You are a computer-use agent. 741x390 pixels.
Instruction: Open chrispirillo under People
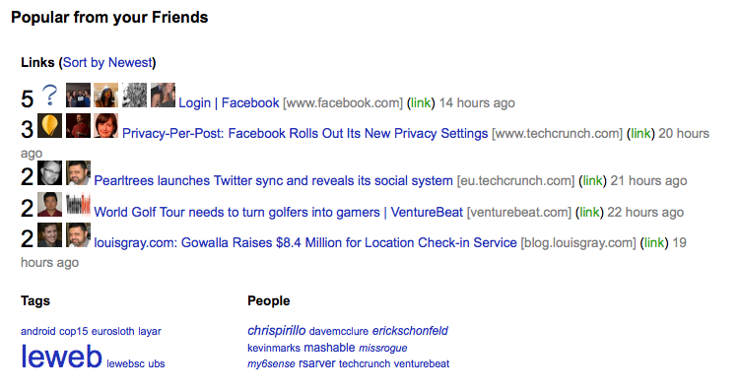coord(277,331)
